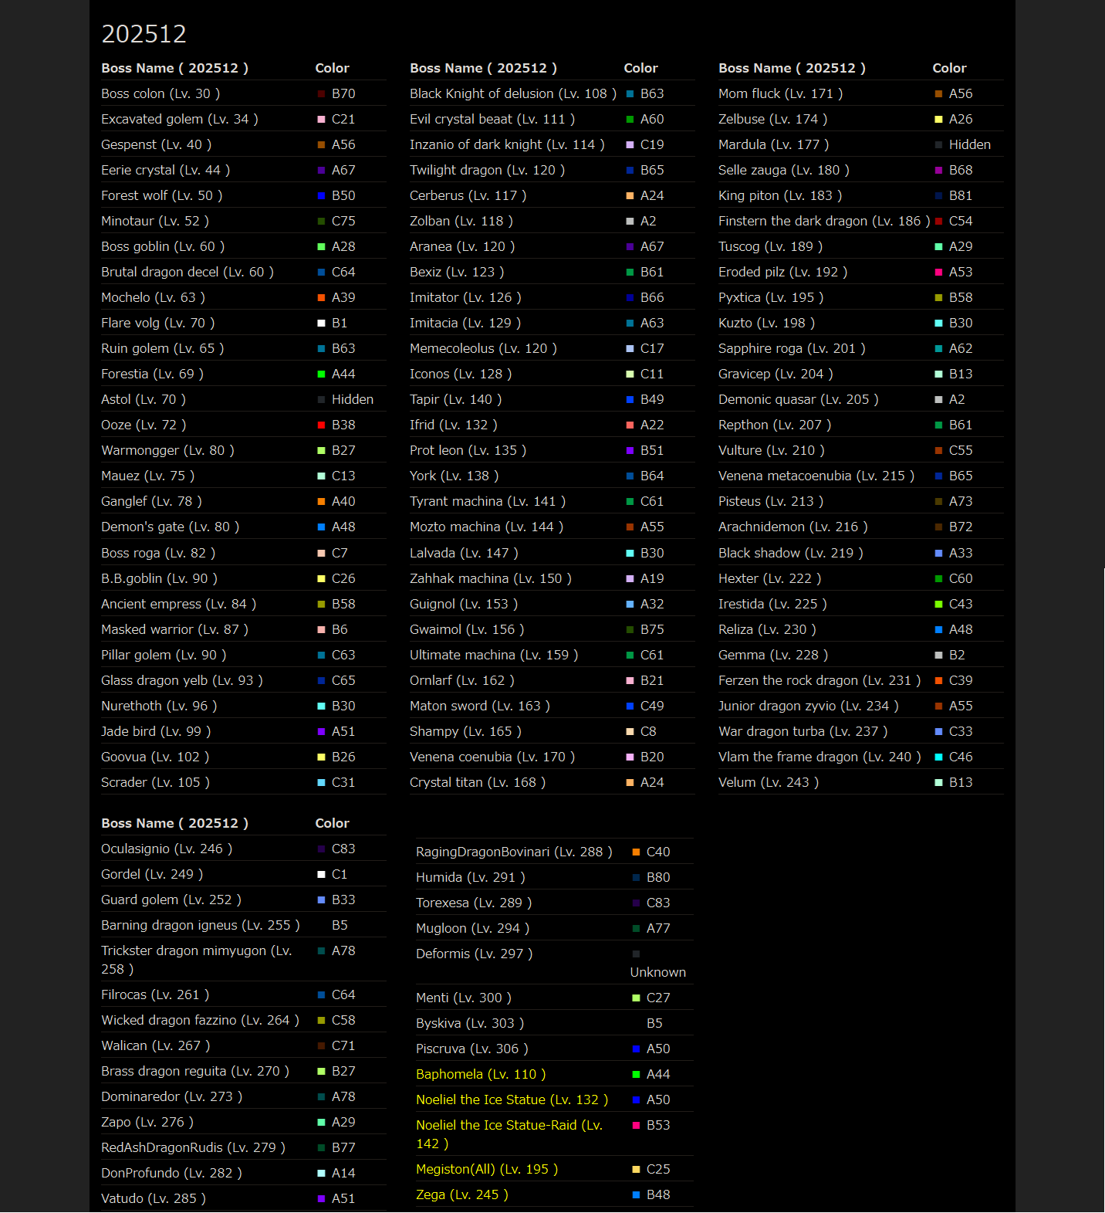Click the blue B50 swatch beside Forest wolf
The height and width of the screenshot is (1213, 1105).
tap(321, 196)
